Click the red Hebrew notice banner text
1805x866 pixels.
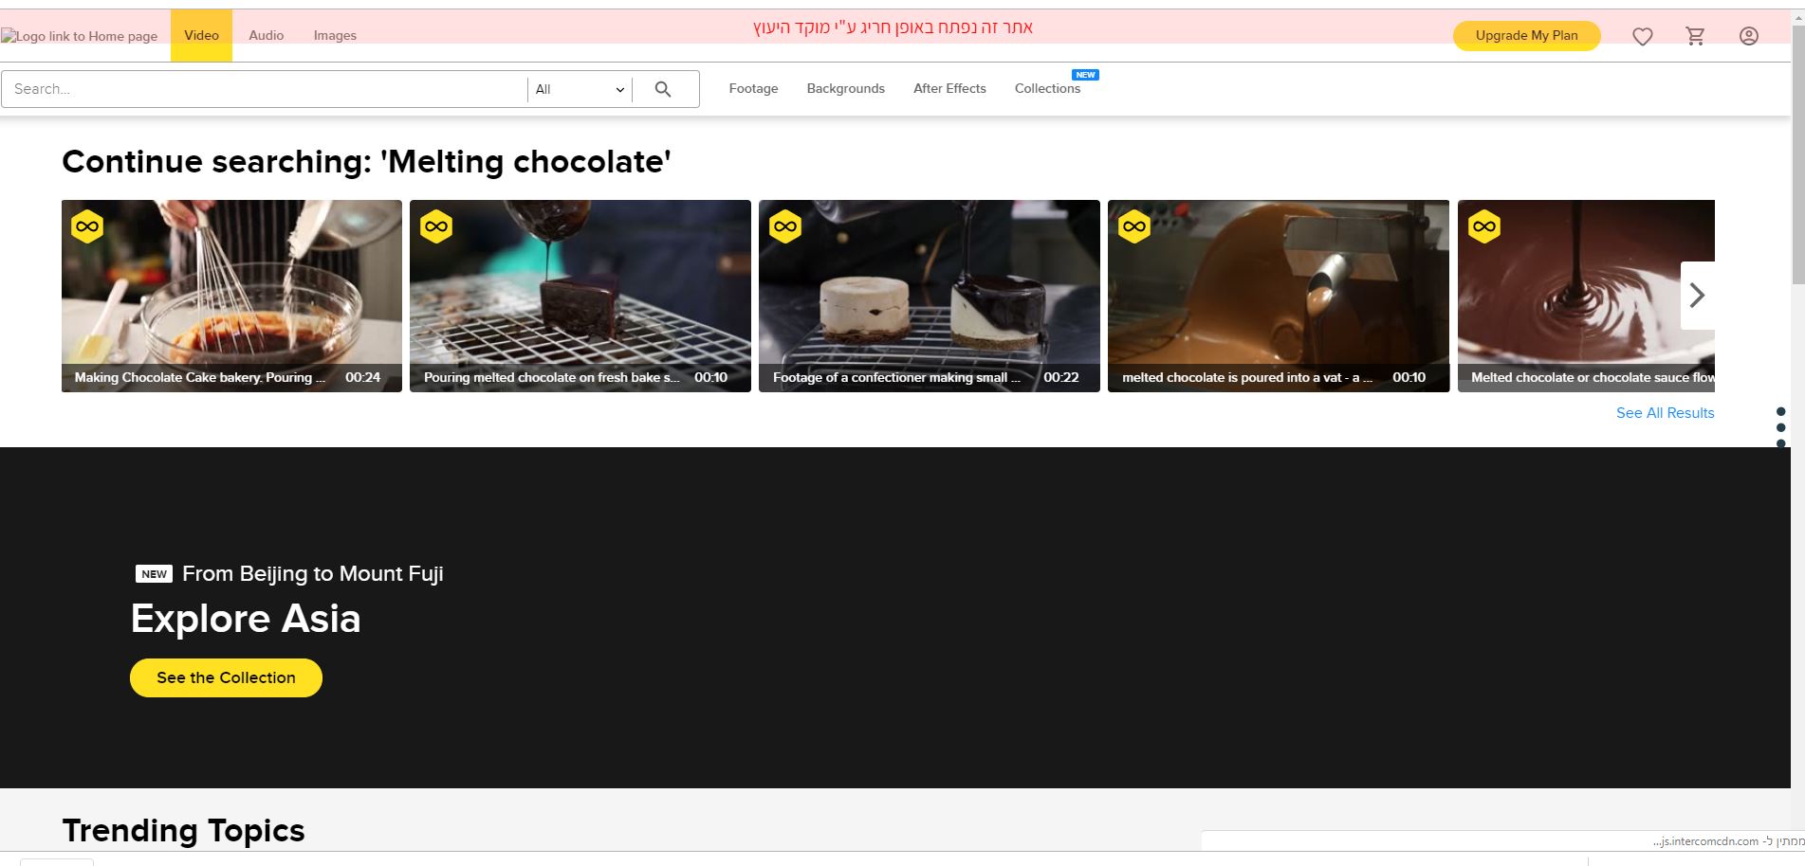click(893, 27)
